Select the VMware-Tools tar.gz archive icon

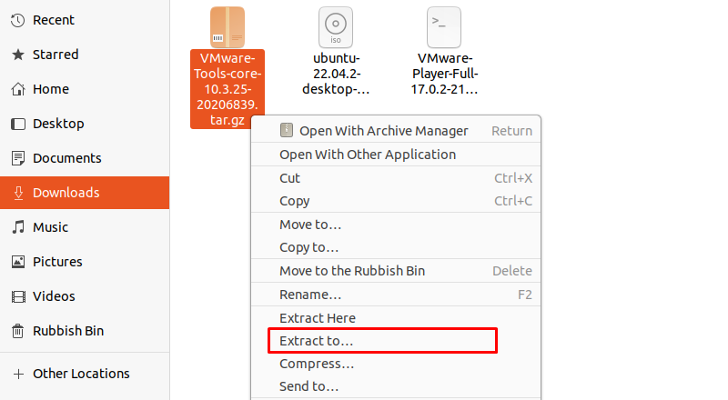click(227, 27)
